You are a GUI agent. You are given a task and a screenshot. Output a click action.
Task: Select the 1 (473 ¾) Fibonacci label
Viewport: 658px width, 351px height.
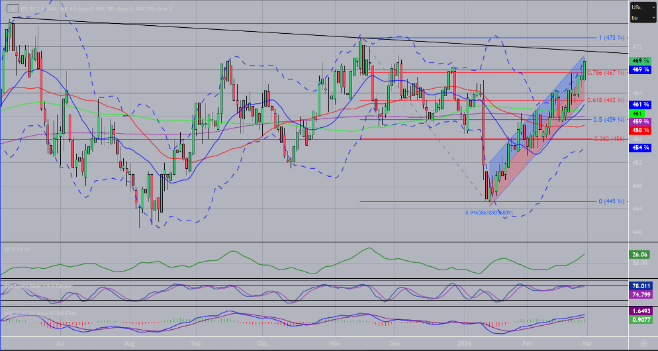[x=612, y=38]
